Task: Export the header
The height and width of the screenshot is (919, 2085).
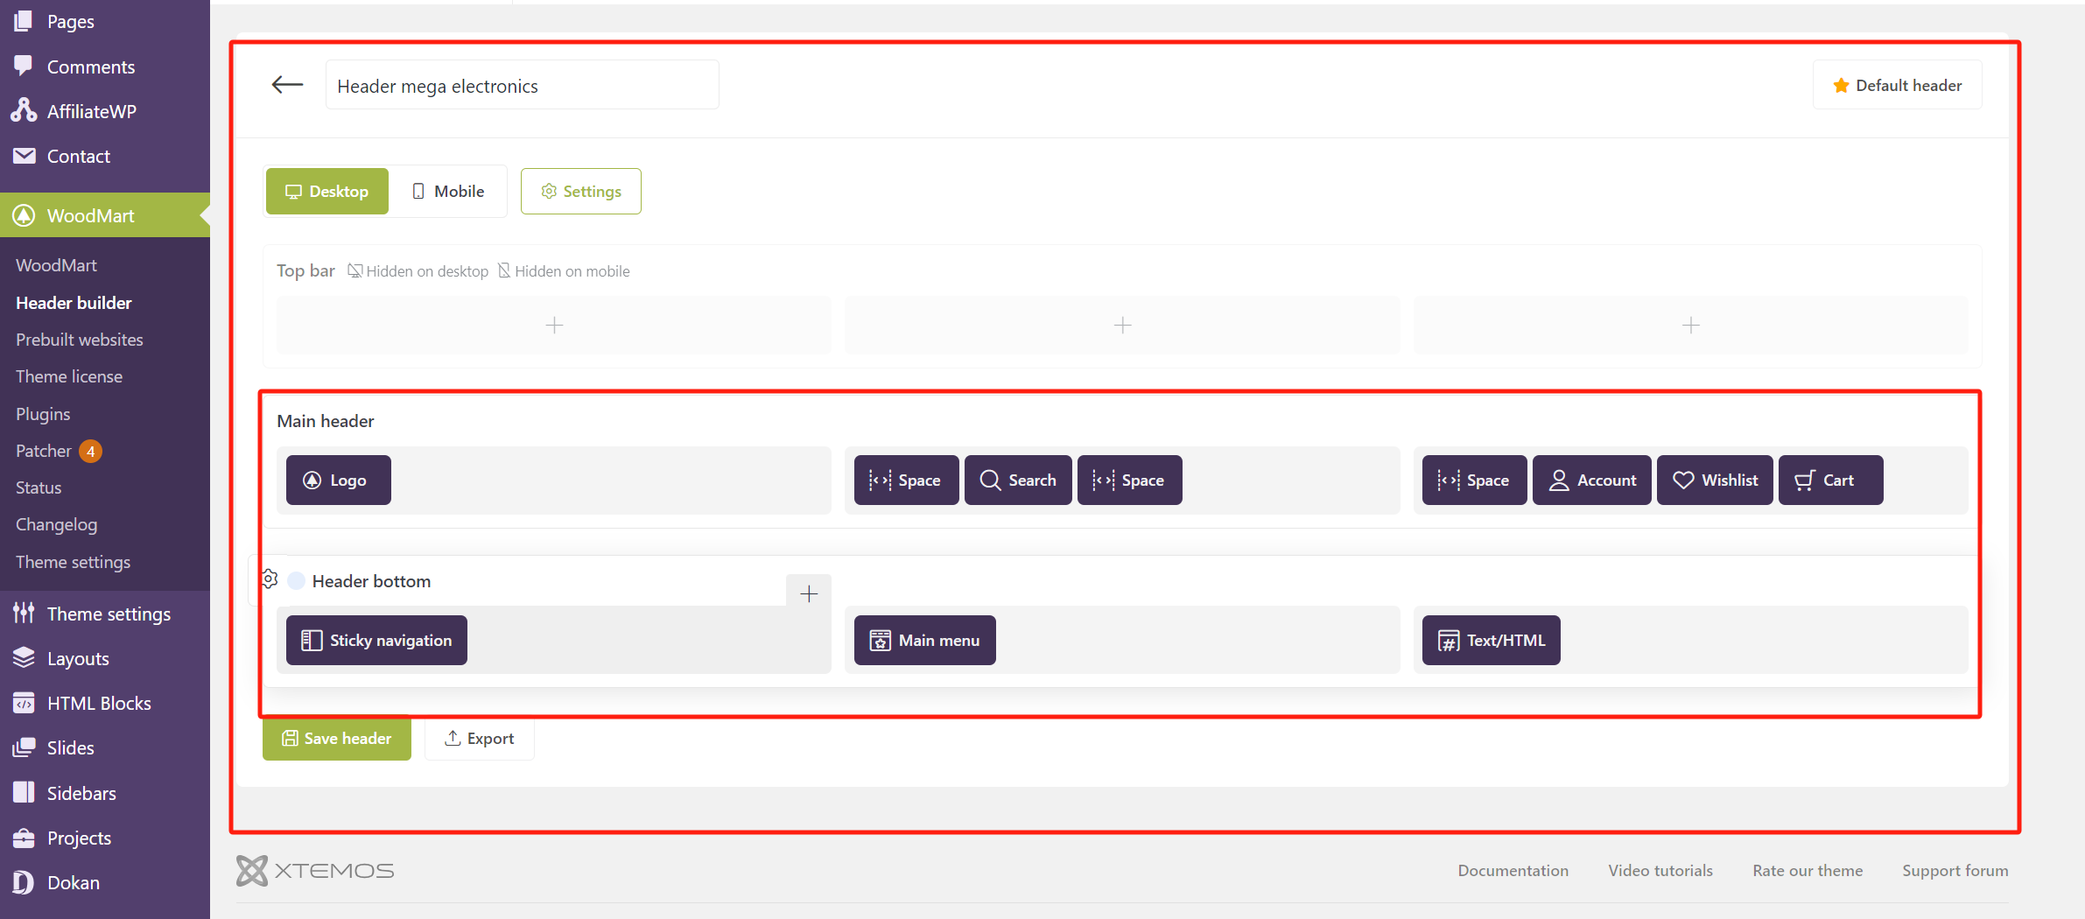Action: [x=480, y=739]
